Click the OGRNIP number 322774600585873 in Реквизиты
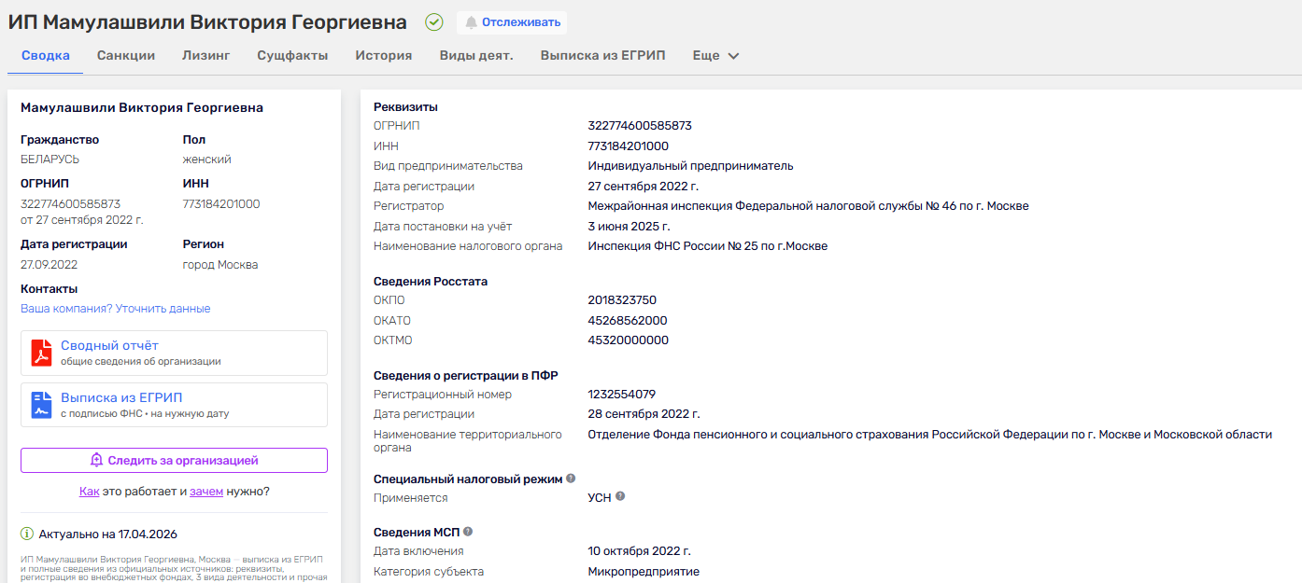The image size is (1302, 583). [640, 126]
